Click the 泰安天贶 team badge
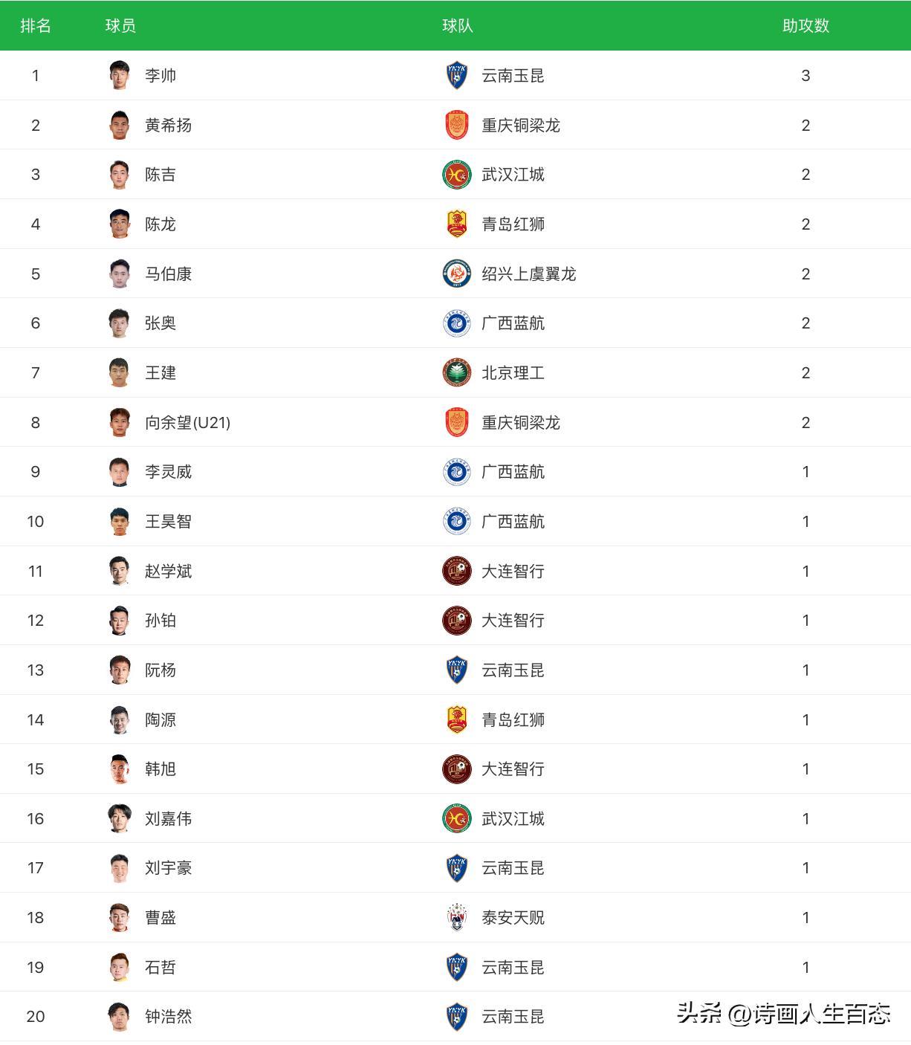911x1045 pixels. (456, 917)
